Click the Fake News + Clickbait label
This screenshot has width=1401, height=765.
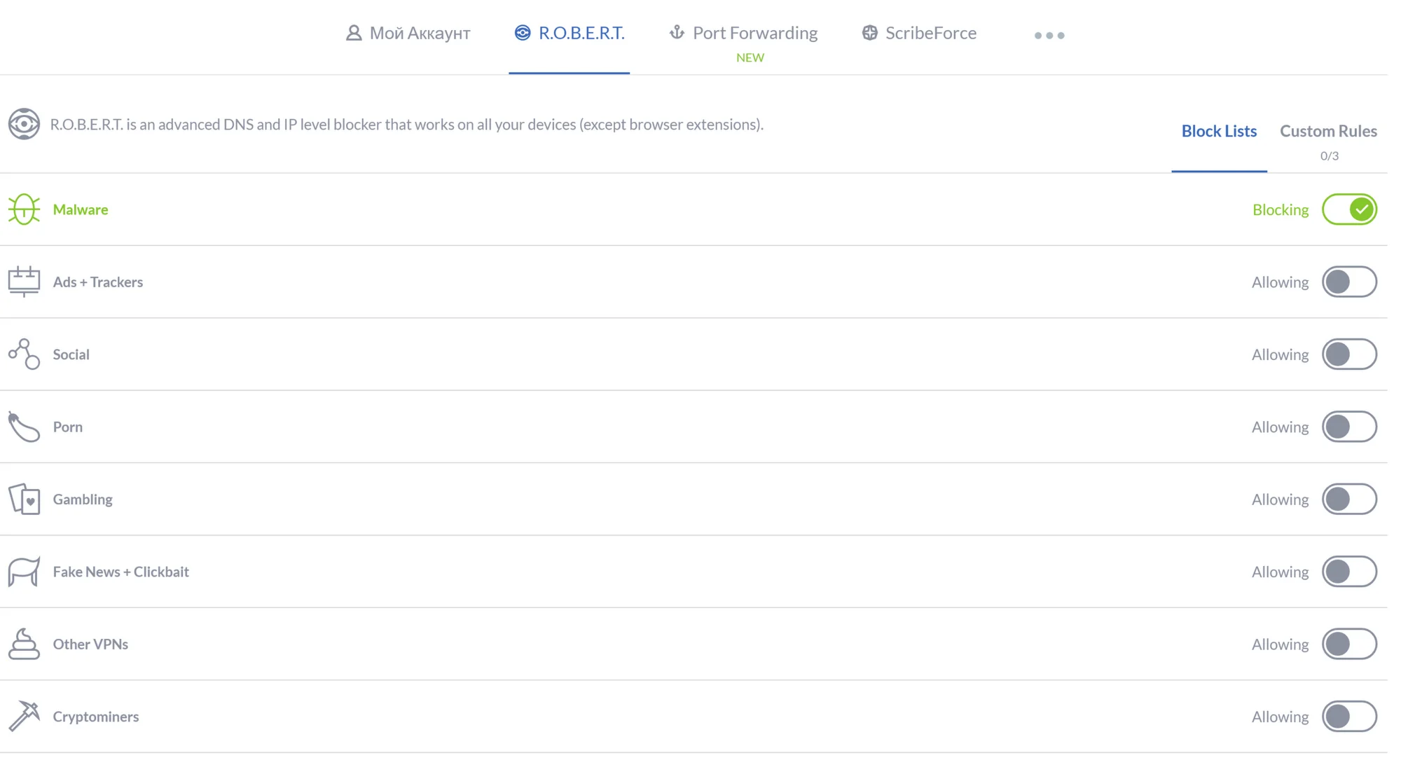pyautogui.click(x=121, y=572)
